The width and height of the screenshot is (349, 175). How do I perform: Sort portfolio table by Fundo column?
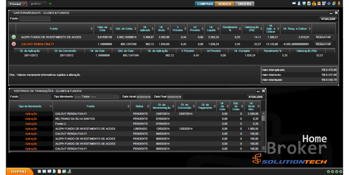[x=92, y=29]
